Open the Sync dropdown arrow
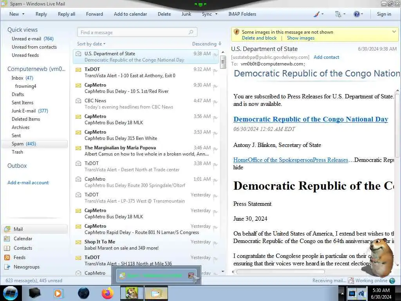Viewport: 401px width, 301px height. (x=216, y=14)
